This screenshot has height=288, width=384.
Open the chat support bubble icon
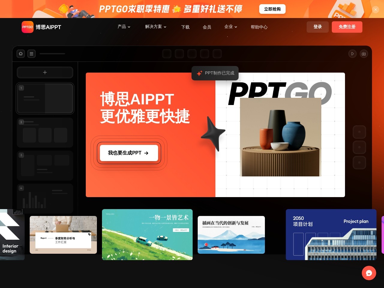coord(369,273)
